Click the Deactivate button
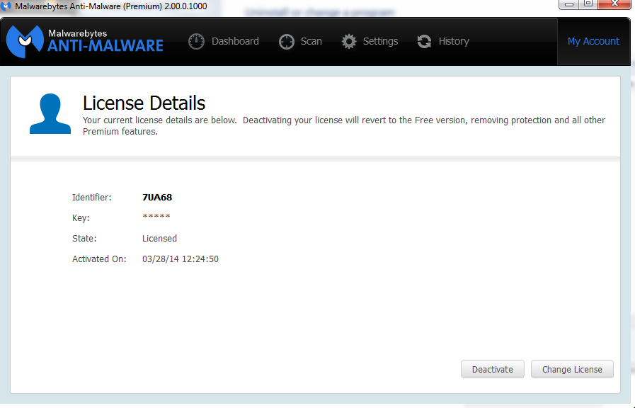 493,369
